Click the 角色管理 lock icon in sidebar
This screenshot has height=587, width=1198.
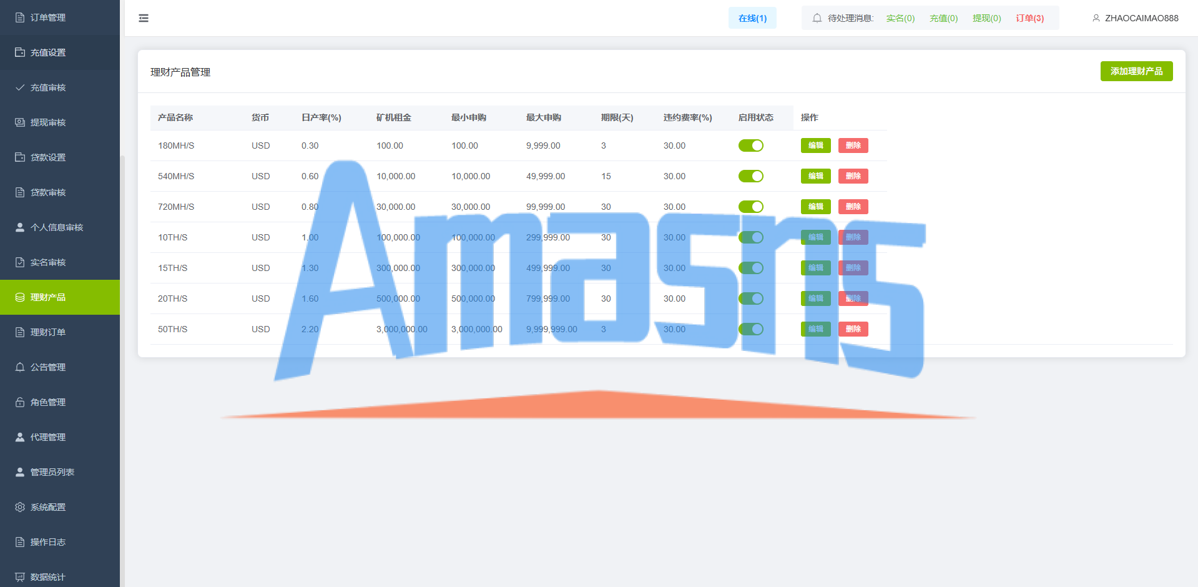pos(20,402)
